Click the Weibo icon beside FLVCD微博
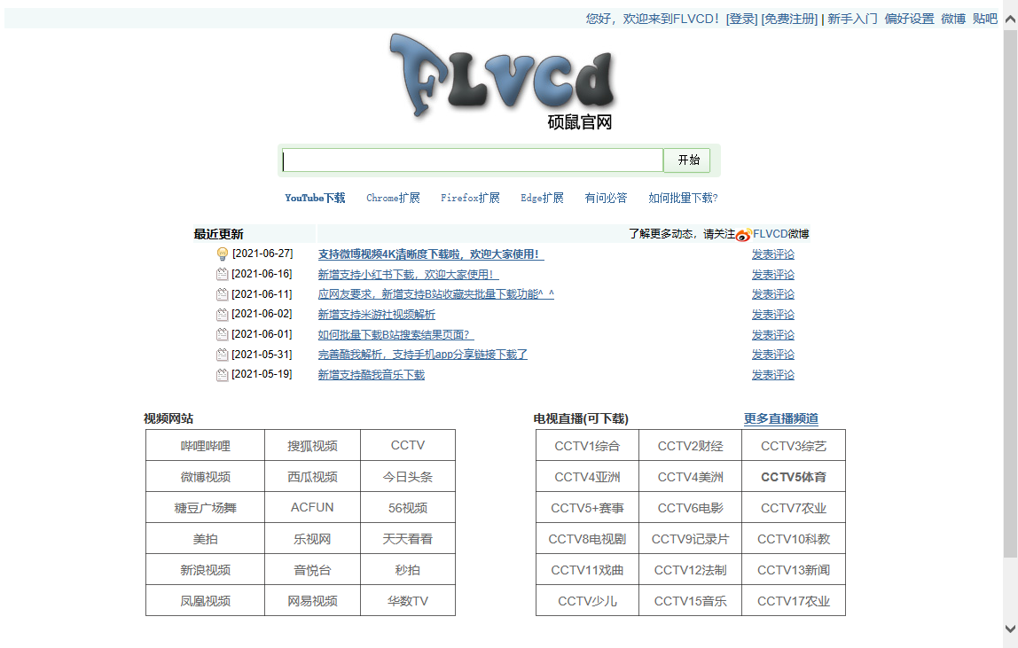1018x648 pixels. [x=743, y=235]
